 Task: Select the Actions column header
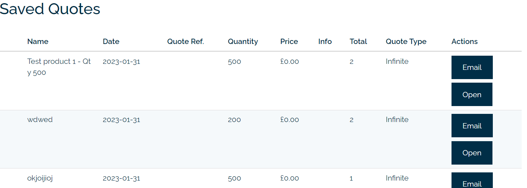(x=465, y=42)
